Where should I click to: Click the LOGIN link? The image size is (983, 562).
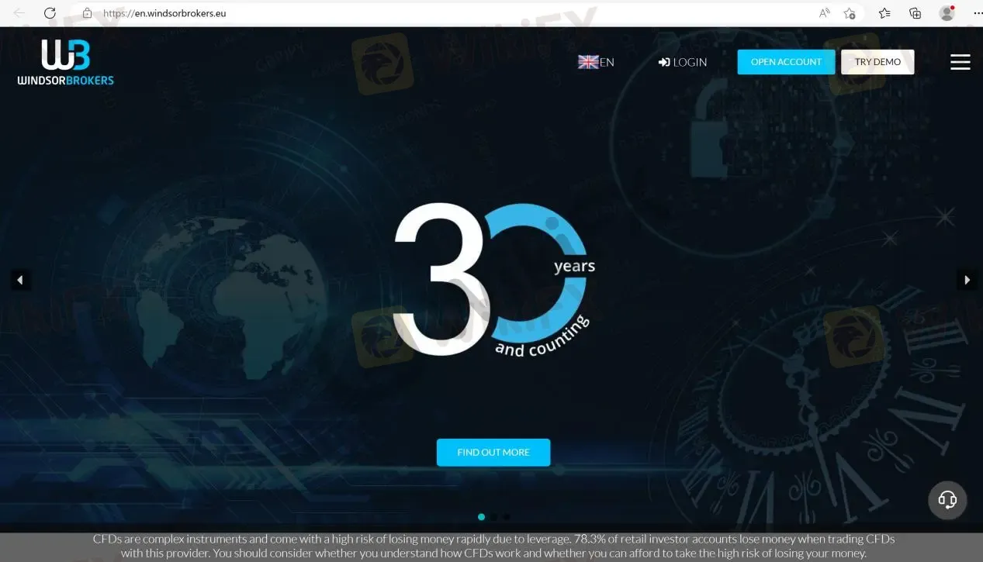[683, 62]
